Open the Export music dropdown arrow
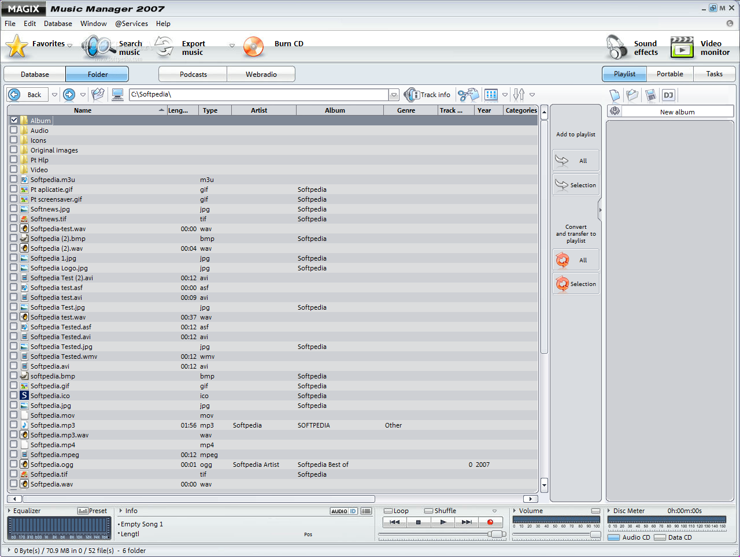The image size is (740, 557). [x=232, y=46]
